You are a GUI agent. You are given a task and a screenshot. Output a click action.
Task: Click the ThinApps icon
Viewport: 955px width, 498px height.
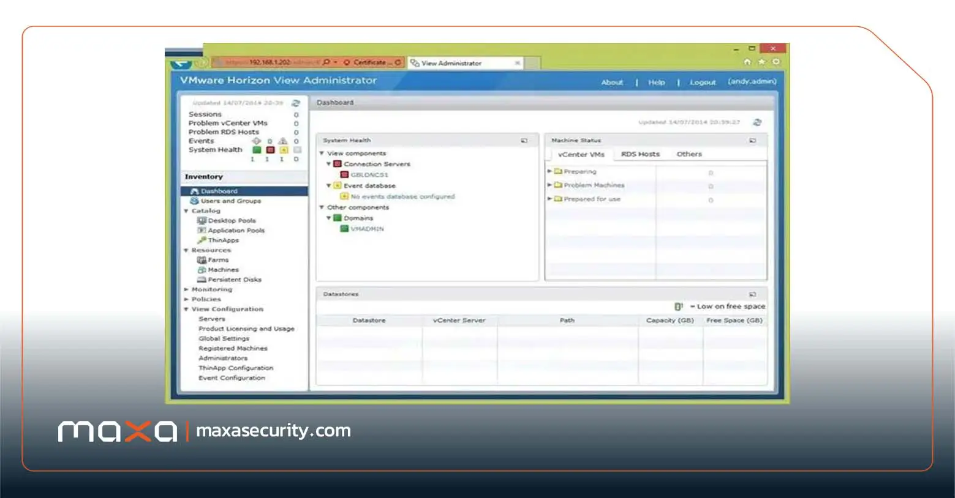[x=202, y=240]
